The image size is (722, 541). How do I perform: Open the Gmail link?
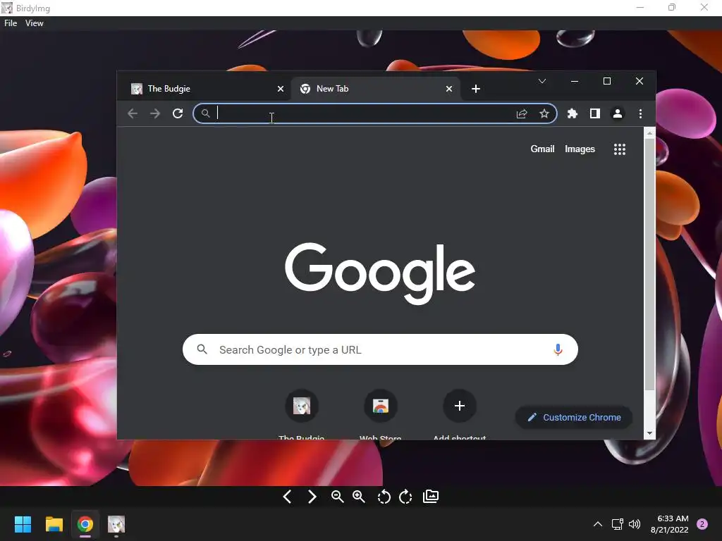[x=542, y=149]
